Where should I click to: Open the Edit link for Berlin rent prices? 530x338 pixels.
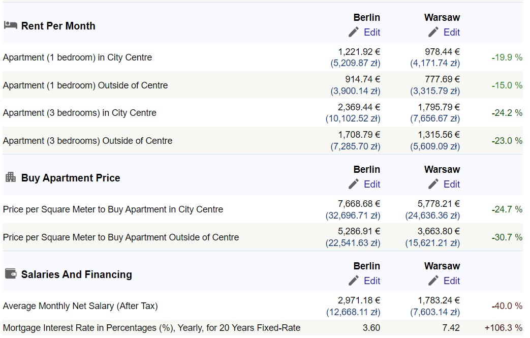point(372,32)
